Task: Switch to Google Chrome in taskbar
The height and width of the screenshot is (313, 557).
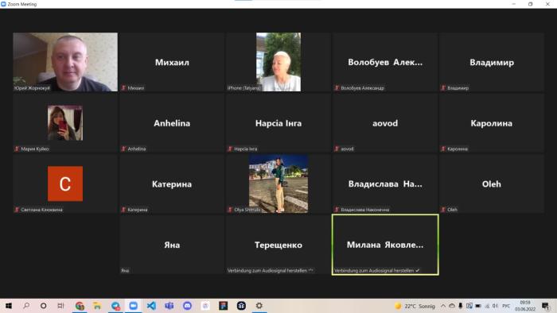Action: (80, 306)
